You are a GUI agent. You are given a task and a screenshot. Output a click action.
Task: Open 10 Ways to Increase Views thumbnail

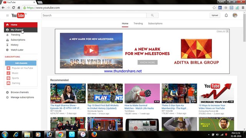pyautogui.click(x=216, y=93)
